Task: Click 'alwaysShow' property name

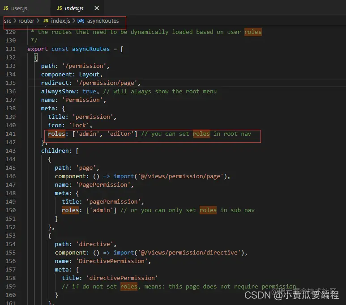Action: coord(58,92)
